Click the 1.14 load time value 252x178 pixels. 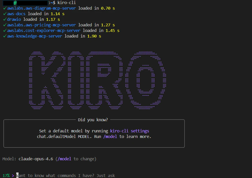(x=55, y=14)
